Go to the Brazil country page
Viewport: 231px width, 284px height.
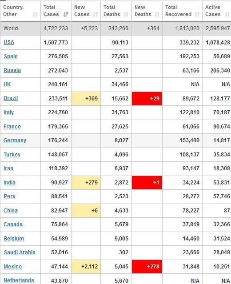[11, 98]
